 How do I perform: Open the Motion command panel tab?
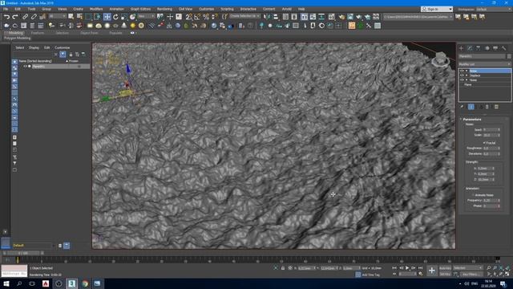pos(487,48)
